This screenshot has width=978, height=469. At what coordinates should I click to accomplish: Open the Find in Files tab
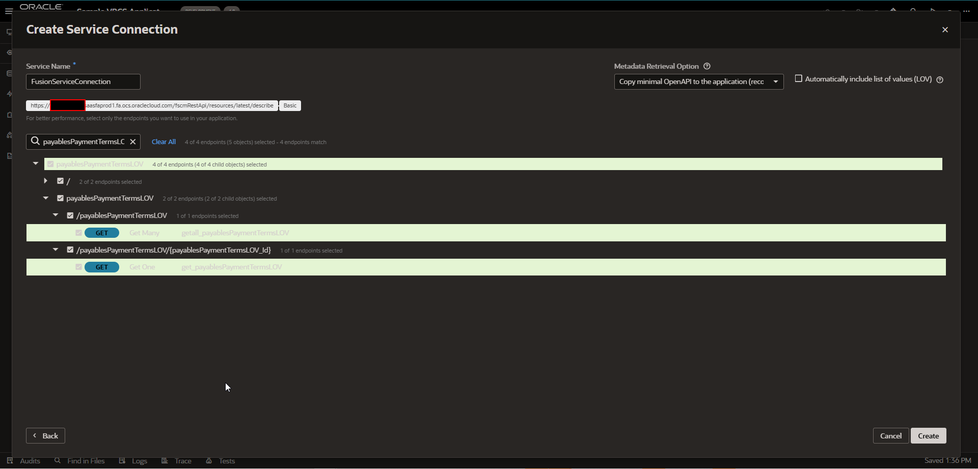[x=80, y=461]
